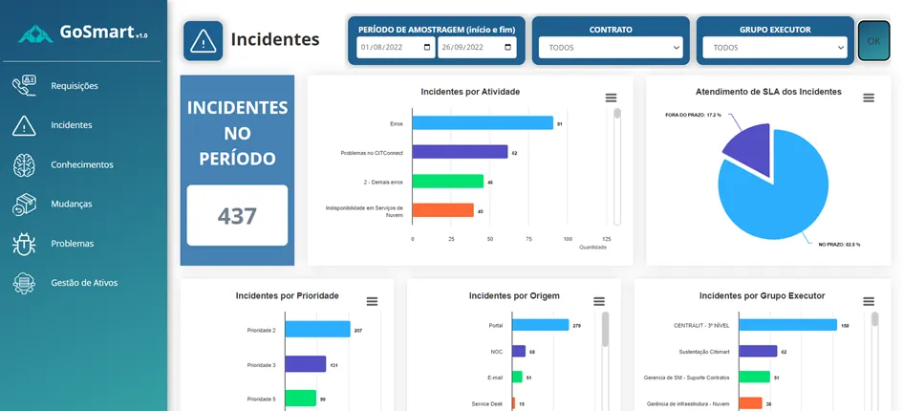
Task: Click the E-mail origin bar
Action: pos(517,377)
